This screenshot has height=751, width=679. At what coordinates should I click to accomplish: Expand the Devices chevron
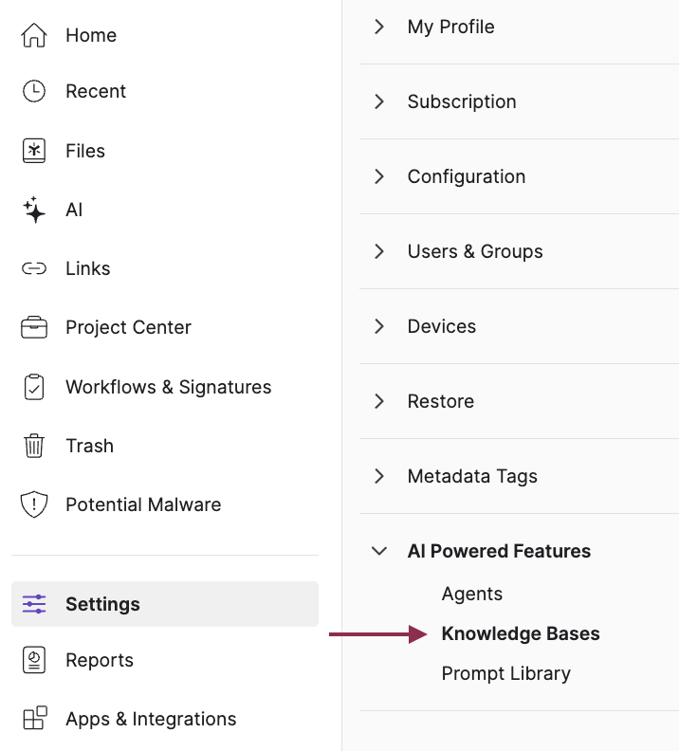pyautogui.click(x=379, y=326)
